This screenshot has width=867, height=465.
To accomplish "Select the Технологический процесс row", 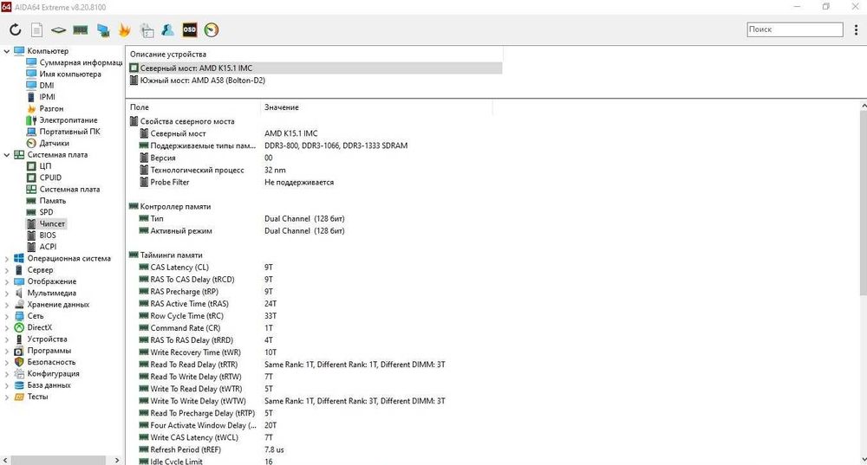I will pos(310,170).
